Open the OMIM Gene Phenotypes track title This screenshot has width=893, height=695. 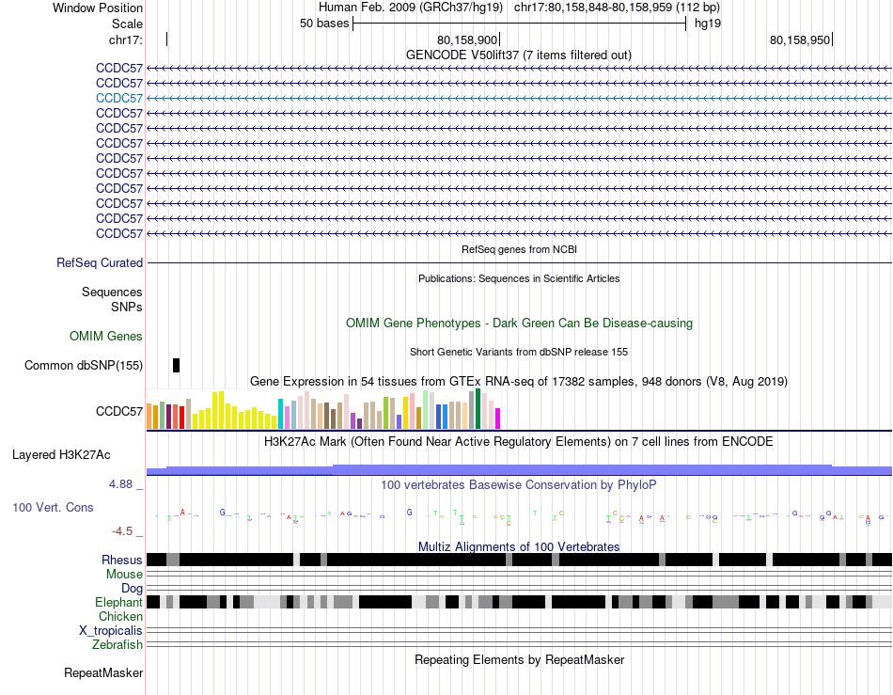coord(519,323)
